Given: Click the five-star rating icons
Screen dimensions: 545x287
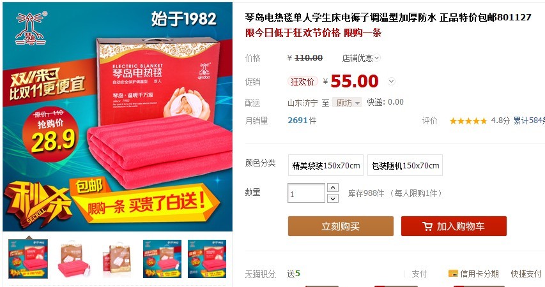Looking at the screenshot, I should point(468,121).
